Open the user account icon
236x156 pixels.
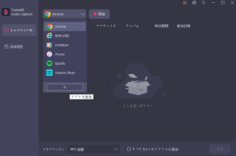pyautogui.click(x=194, y=3)
